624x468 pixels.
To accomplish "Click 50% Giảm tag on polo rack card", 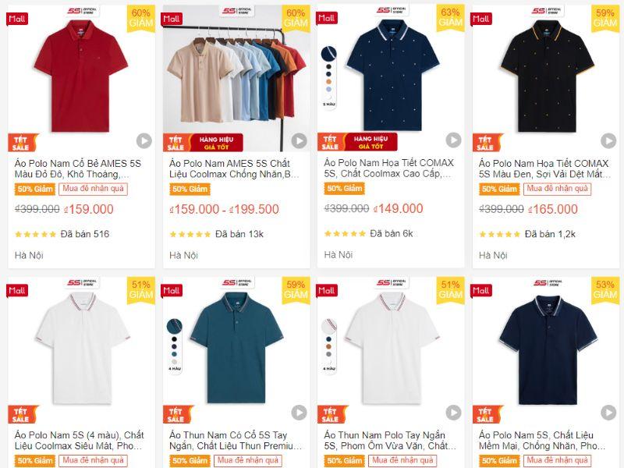I will click(190, 189).
